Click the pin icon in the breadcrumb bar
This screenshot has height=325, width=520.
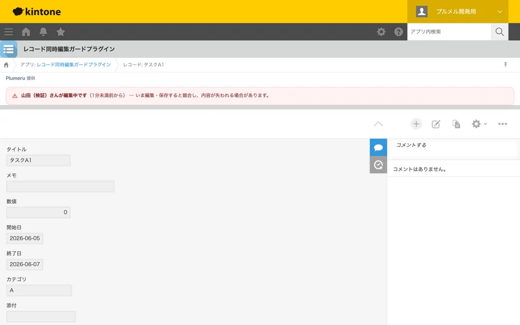point(505,64)
